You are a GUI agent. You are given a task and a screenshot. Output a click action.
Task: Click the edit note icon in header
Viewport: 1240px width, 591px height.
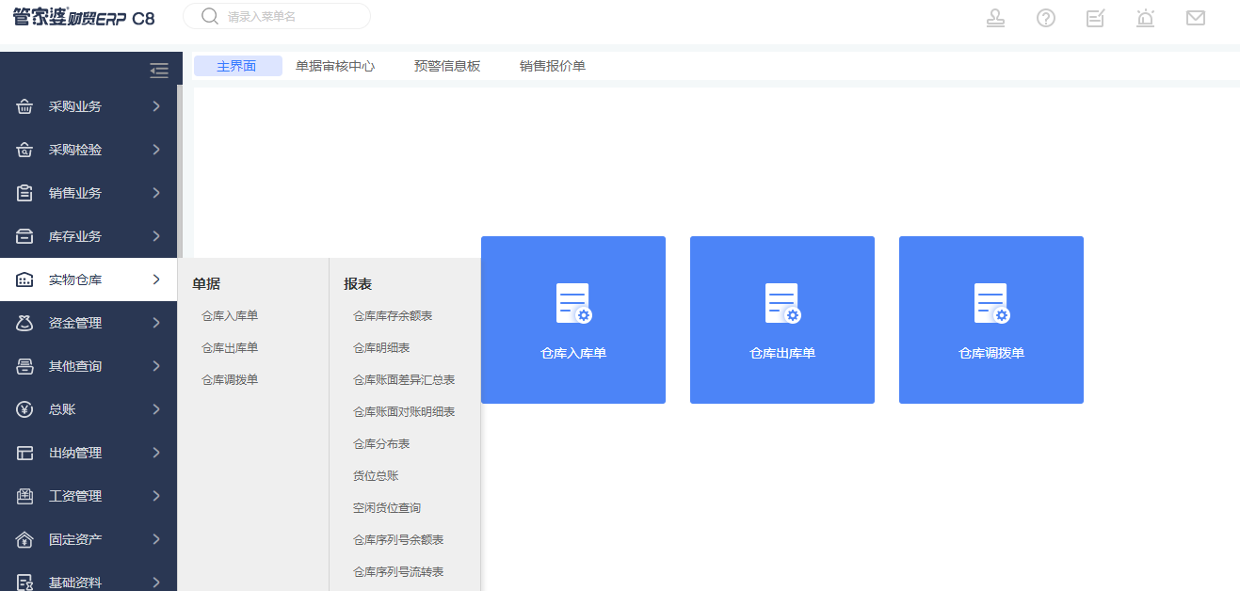pyautogui.click(x=1095, y=18)
